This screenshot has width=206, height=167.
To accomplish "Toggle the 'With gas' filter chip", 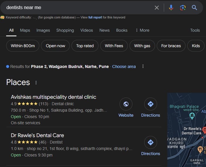I will coord(142,46).
